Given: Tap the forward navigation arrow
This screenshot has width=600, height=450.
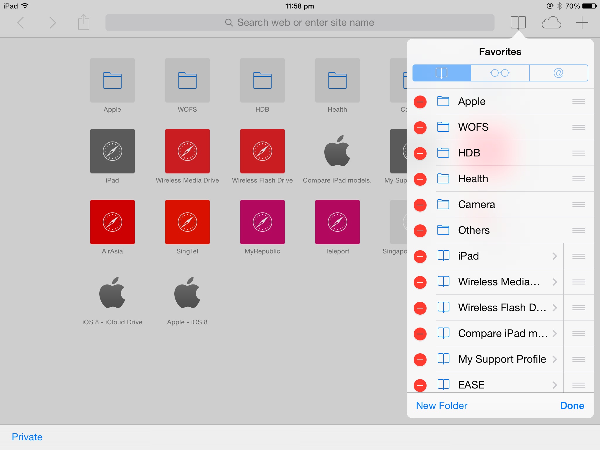Looking at the screenshot, I should pyautogui.click(x=52, y=22).
